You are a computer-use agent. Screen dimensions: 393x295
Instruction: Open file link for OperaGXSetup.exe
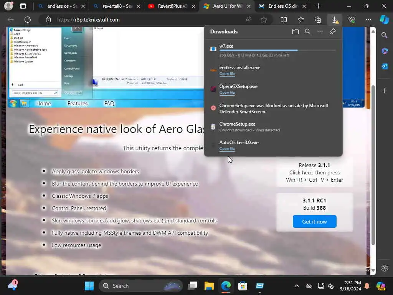click(x=227, y=93)
